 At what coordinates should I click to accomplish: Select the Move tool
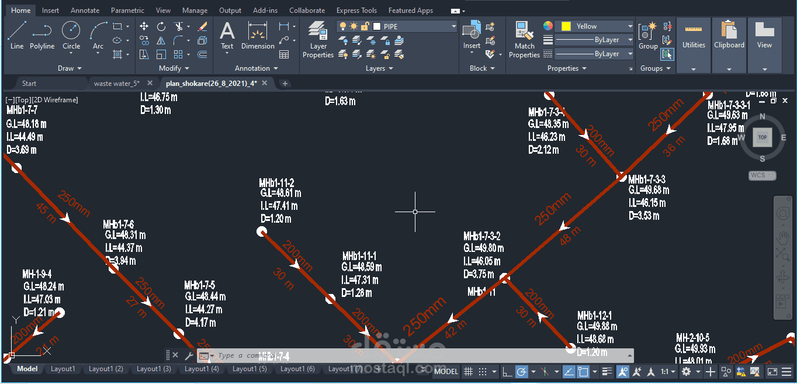143,26
